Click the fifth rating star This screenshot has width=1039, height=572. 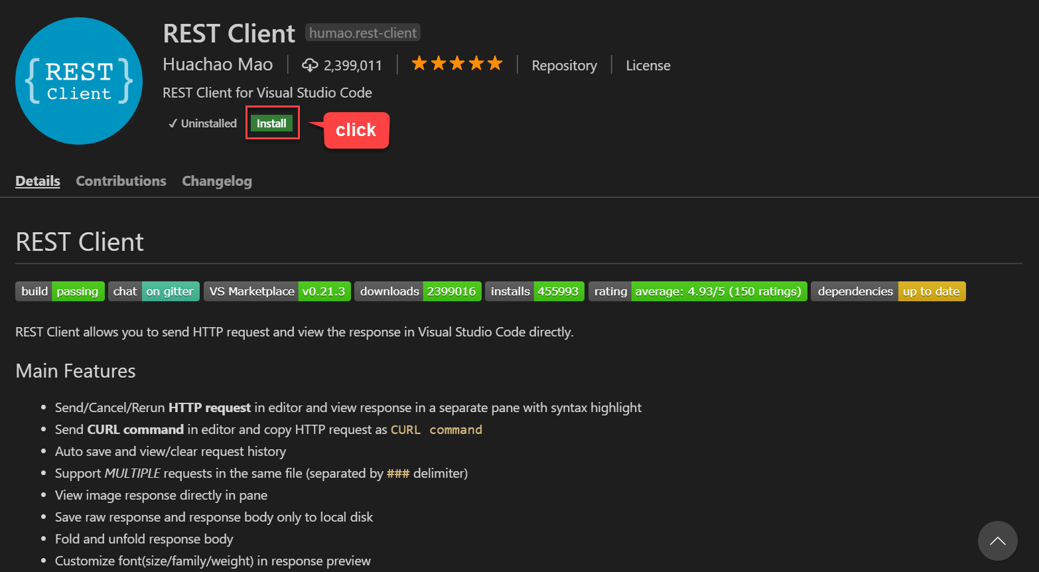[x=495, y=63]
